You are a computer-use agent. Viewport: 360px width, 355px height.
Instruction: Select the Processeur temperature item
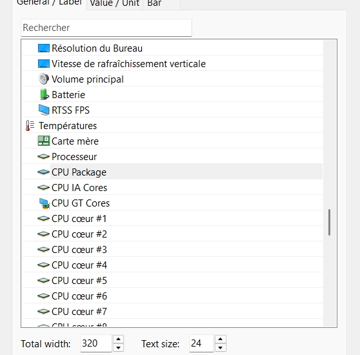pos(74,157)
